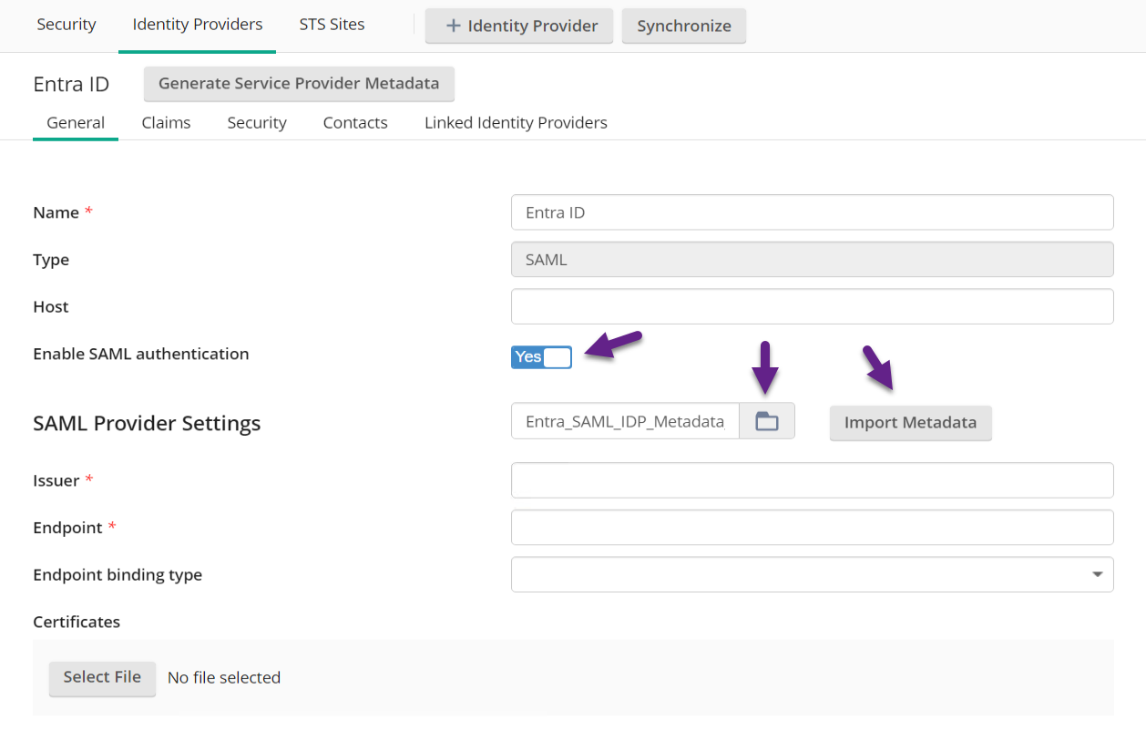The height and width of the screenshot is (731, 1146).
Task: Switch to the Claims sub-tab
Action: tap(166, 122)
